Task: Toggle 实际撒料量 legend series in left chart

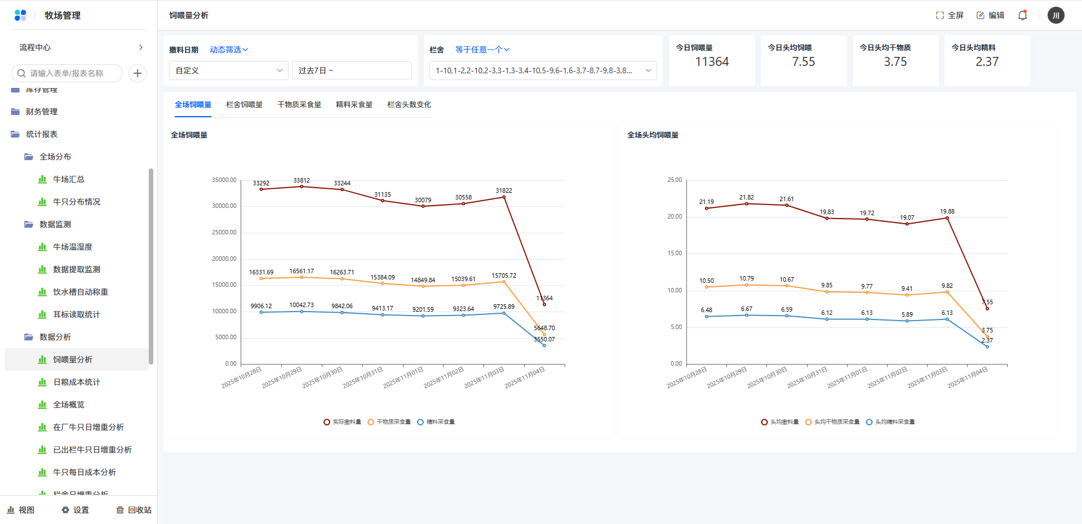Action: coord(342,422)
